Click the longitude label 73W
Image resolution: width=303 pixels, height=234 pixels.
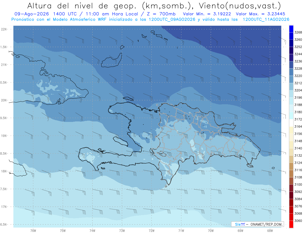click(122, 230)
